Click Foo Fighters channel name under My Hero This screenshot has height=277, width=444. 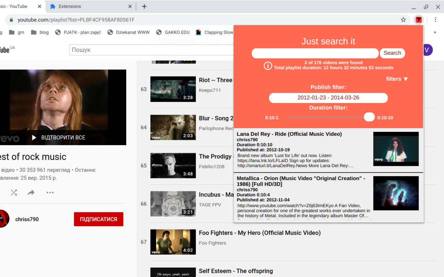(x=213, y=243)
